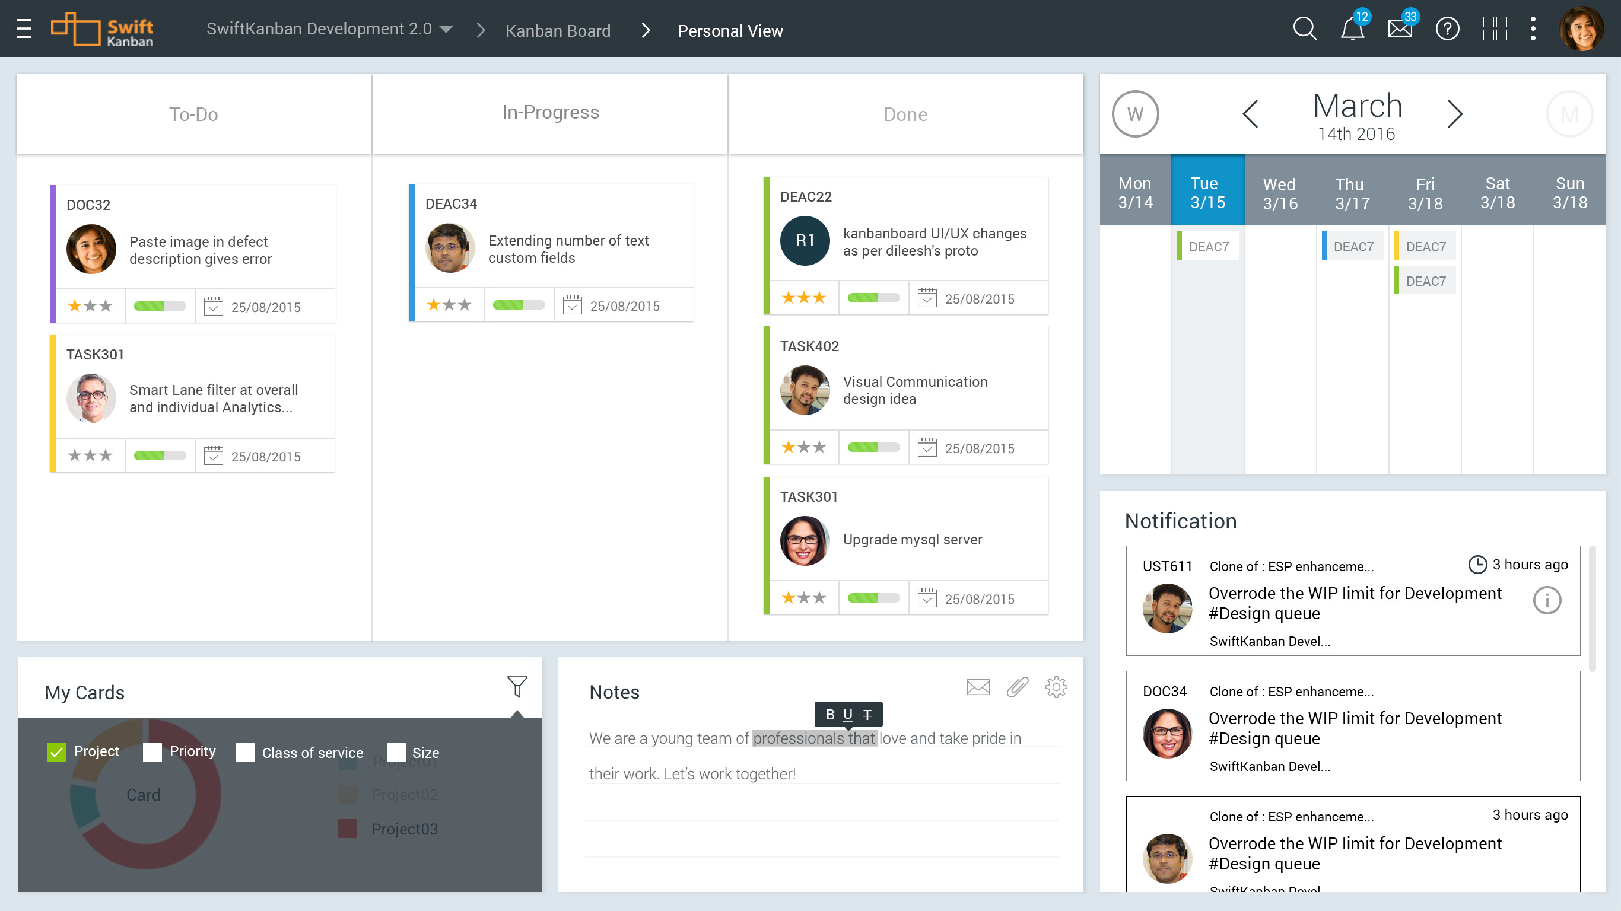The image size is (1621, 911).
Task: Click the Notes attachment paperclip icon
Action: [x=1017, y=687]
